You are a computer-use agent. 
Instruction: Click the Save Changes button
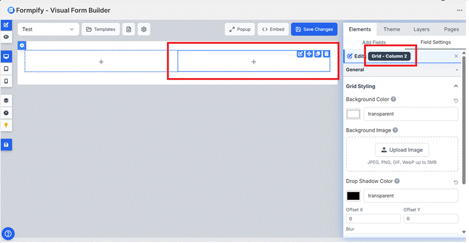click(x=314, y=29)
